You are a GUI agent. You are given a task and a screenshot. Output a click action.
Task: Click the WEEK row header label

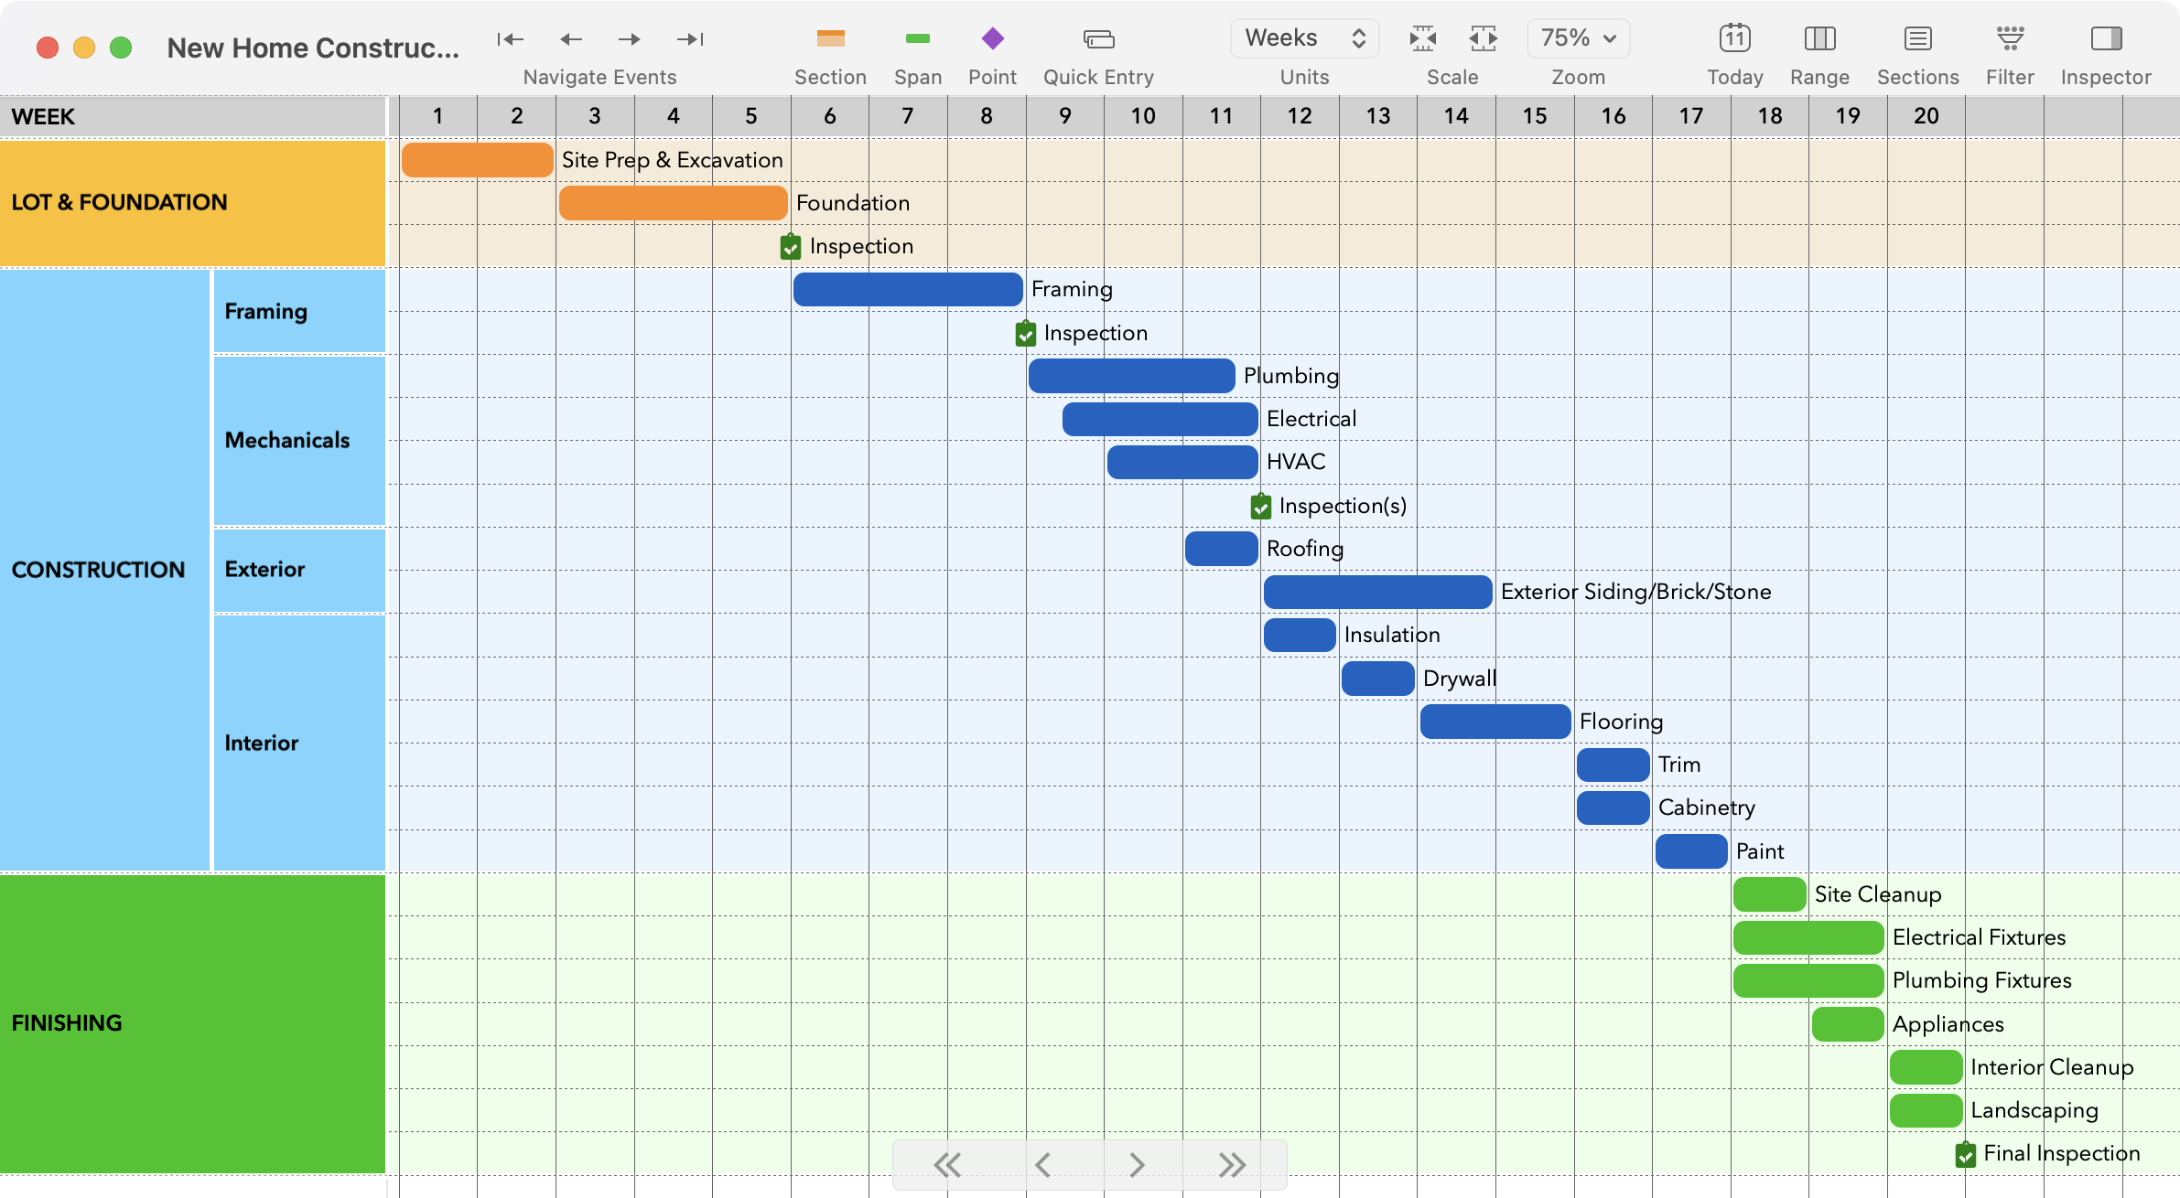point(43,116)
